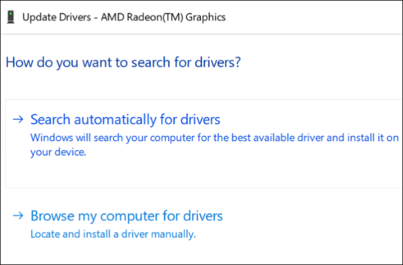The image size is (403, 265).
Task: Click "Locate and install a driver manually" text
Action: [113, 234]
